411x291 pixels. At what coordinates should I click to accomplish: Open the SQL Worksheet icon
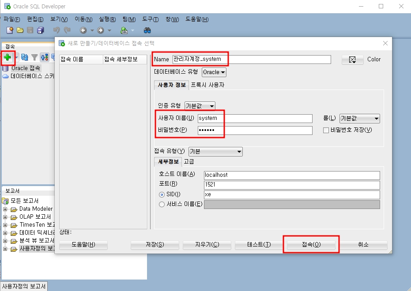(x=124, y=30)
